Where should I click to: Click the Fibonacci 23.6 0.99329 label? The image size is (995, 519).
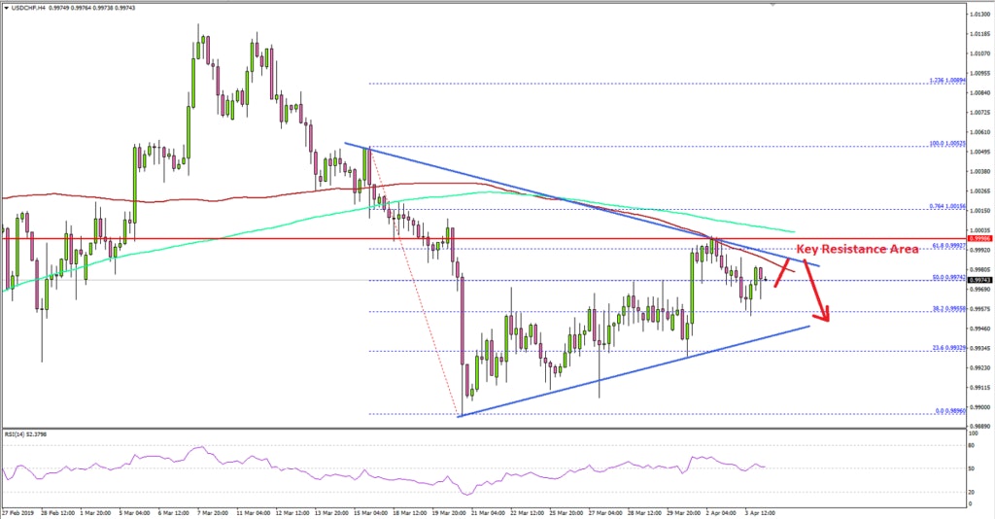point(948,348)
